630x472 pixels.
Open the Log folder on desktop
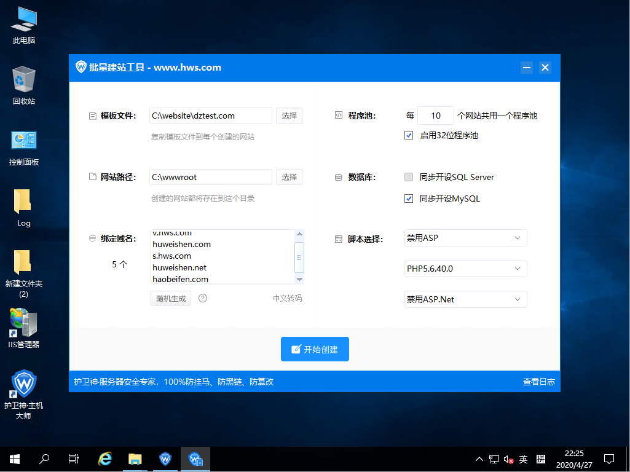[x=23, y=205]
